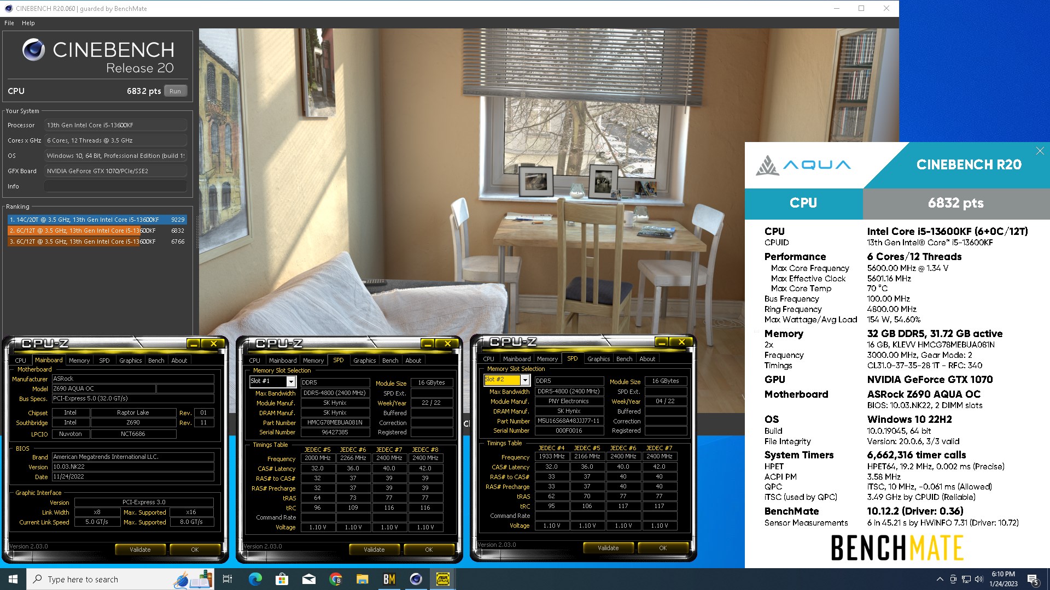Open the Cinebench File menu
This screenshot has height=590, width=1050.
click(9, 23)
